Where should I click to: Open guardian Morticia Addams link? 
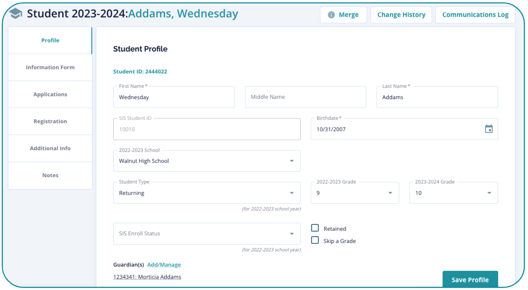[147, 277]
